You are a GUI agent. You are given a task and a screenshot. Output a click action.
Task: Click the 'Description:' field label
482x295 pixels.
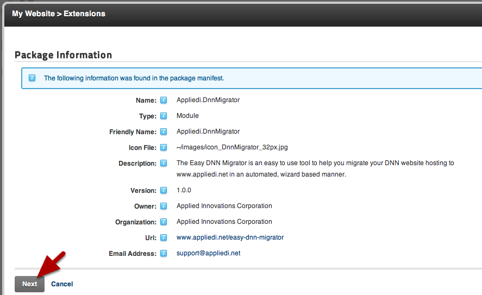[x=137, y=164]
